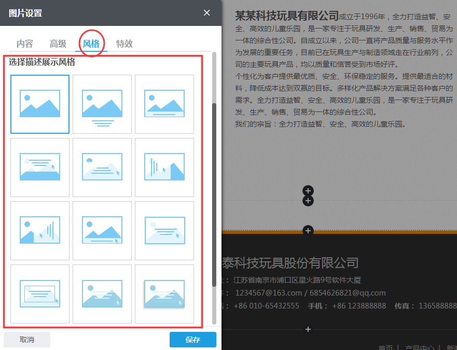The height and width of the screenshot is (350, 457).
Task: Pick the style with text lines on the right side
Action: tap(164, 230)
